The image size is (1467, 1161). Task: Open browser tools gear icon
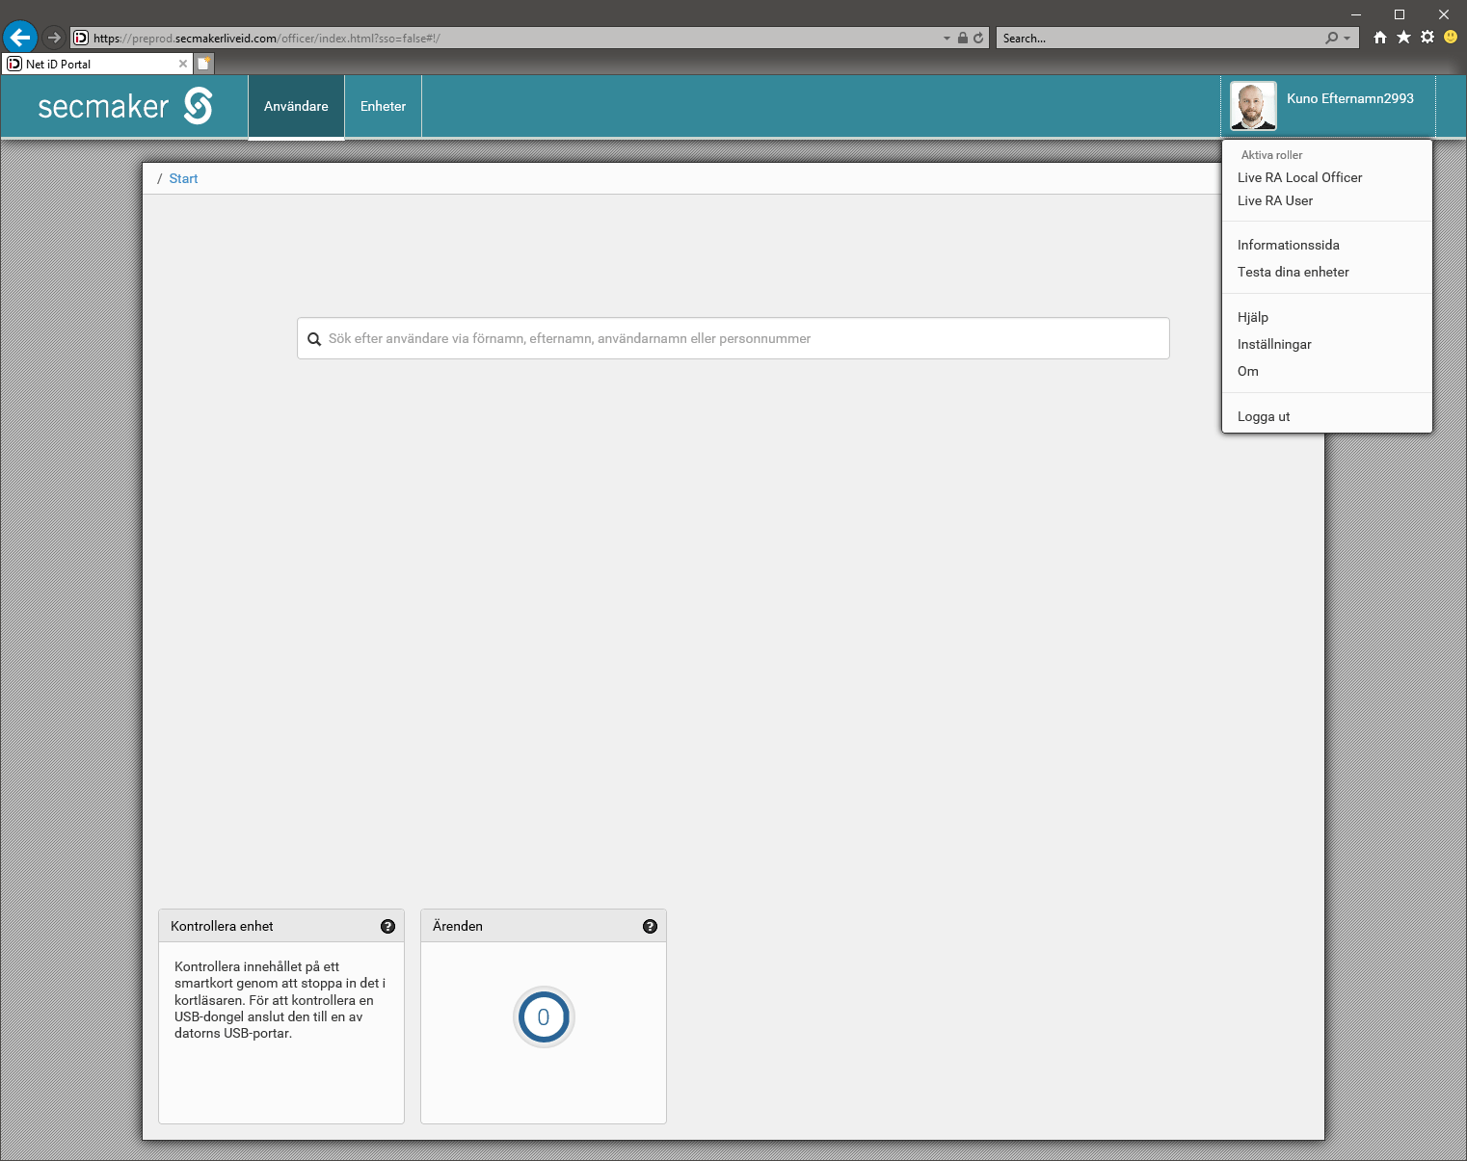tap(1427, 38)
